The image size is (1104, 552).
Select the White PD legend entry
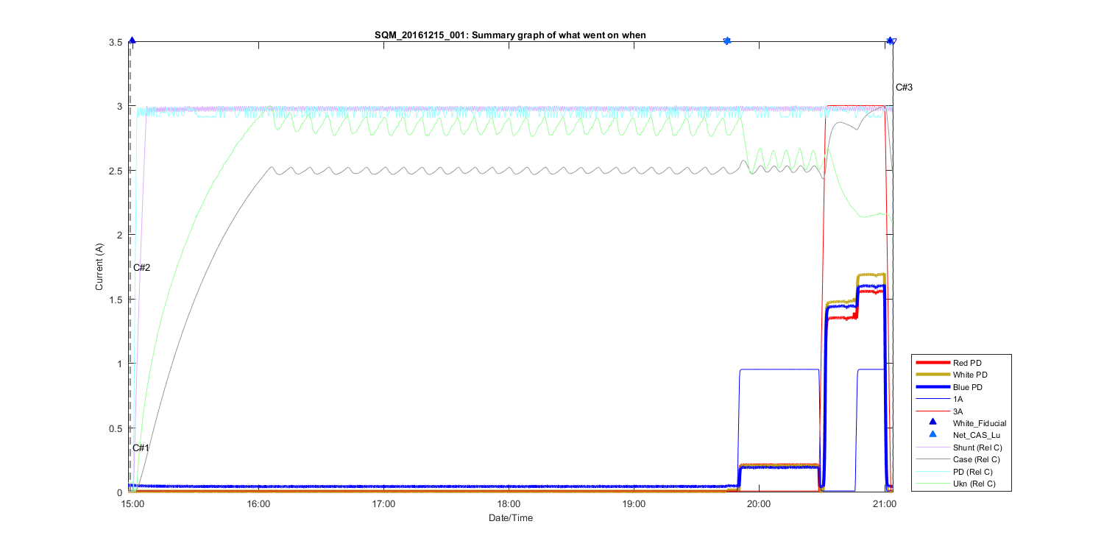pos(969,375)
